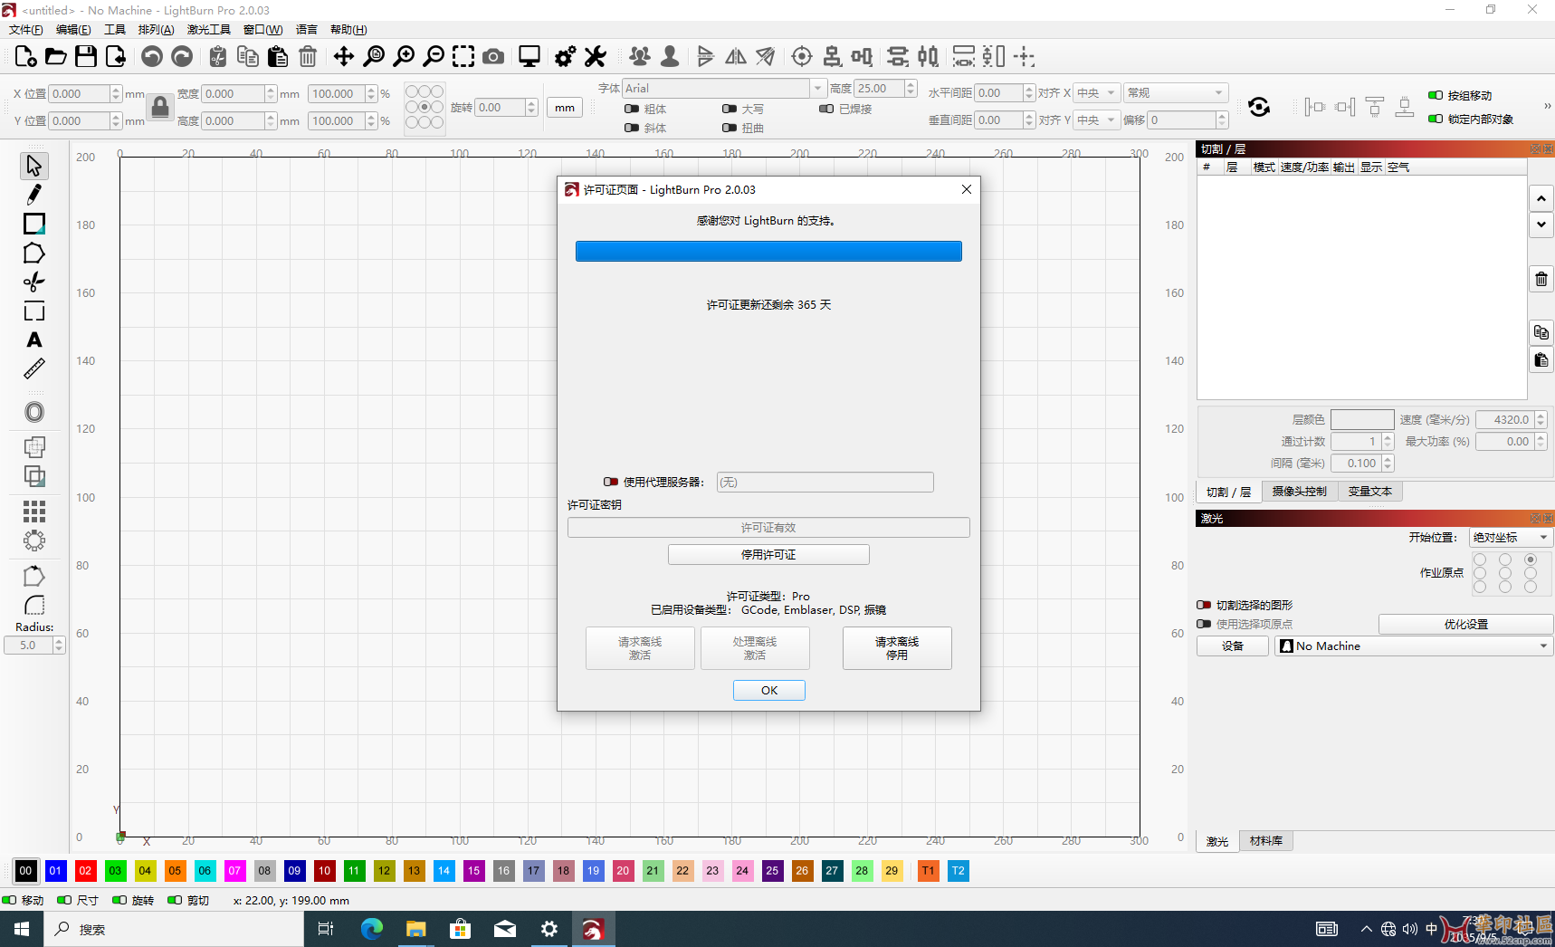The width and height of the screenshot is (1555, 947).
Task: Select the Radius corner tool
Action: click(33, 605)
